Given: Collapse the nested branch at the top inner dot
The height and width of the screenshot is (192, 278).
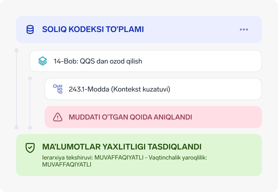Looking at the screenshot, I should (30, 78).
